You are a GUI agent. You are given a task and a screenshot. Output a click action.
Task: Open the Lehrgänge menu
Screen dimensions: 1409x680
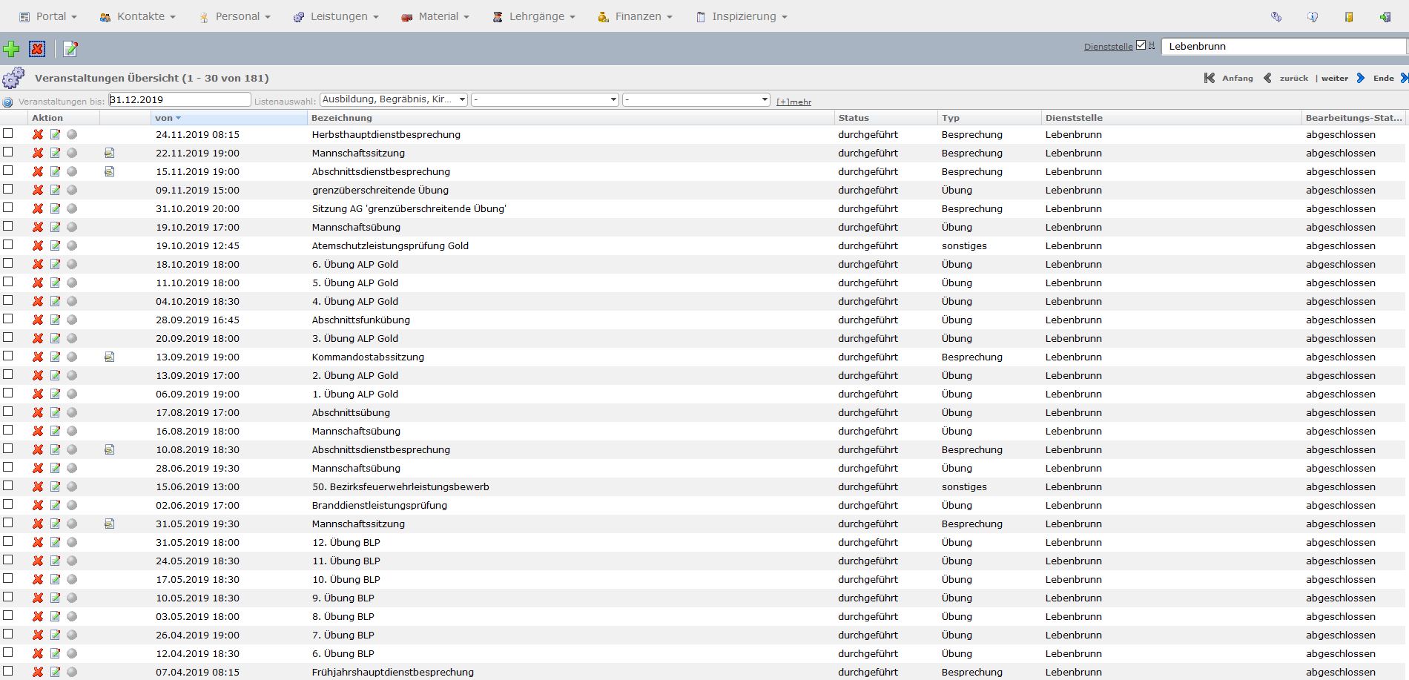[x=535, y=16]
